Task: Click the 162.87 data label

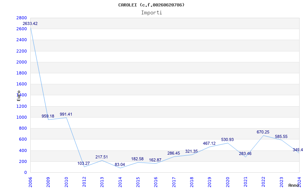Action: [155, 160]
